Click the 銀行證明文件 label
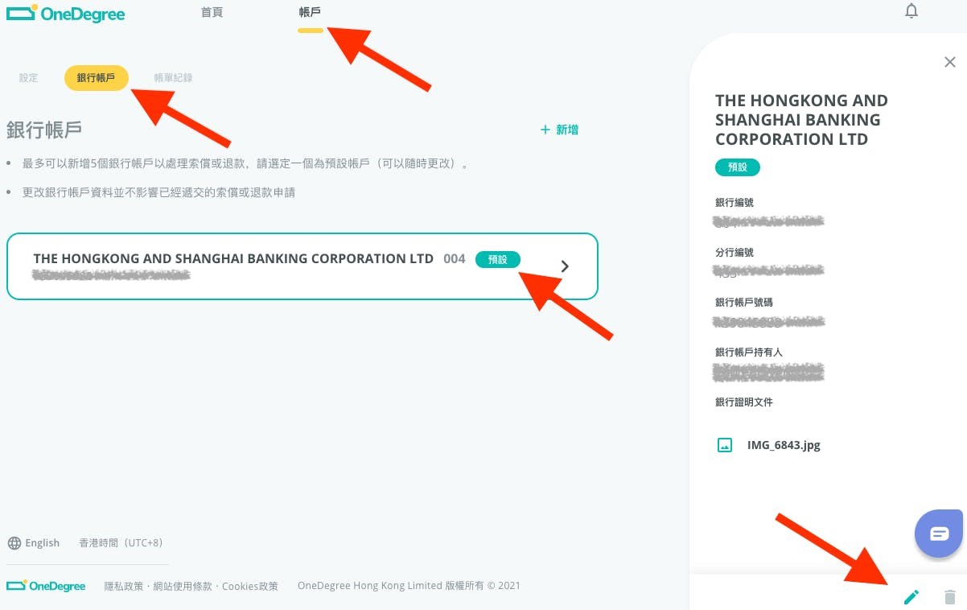Screen dimensions: 967x610 pyautogui.click(x=744, y=402)
